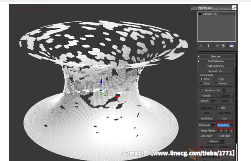
Task: Enable the Preserve UVs checkbox
Action: coord(202,90)
